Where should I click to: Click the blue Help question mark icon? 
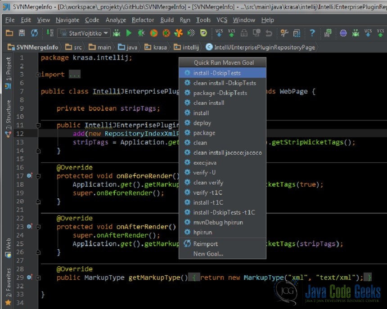[312, 33]
